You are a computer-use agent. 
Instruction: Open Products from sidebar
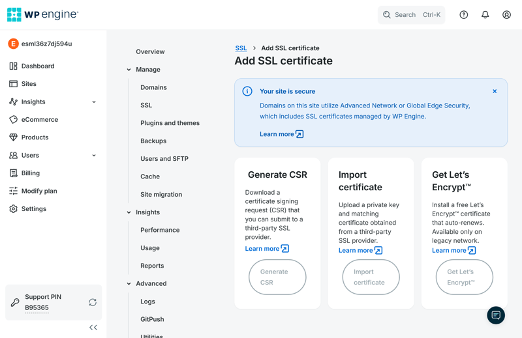[35, 137]
